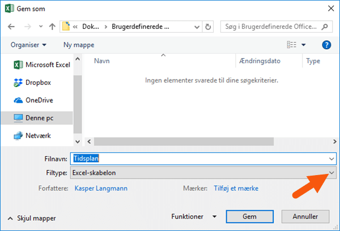Screen dimensions: 340x231
Task: Open help with the question mark icon
Action: [x=326, y=45]
